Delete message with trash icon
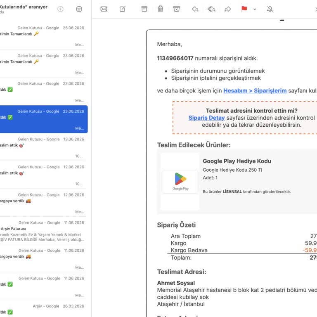 tap(160, 9)
